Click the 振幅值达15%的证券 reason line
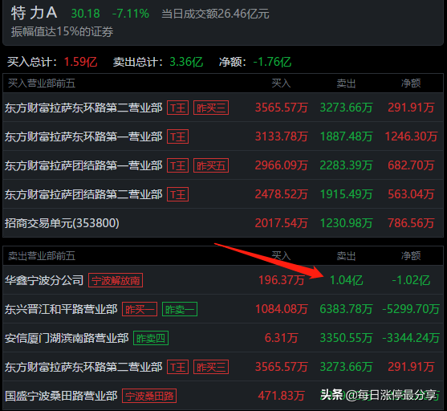This screenshot has height=411, width=447. click(x=62, y=31)
